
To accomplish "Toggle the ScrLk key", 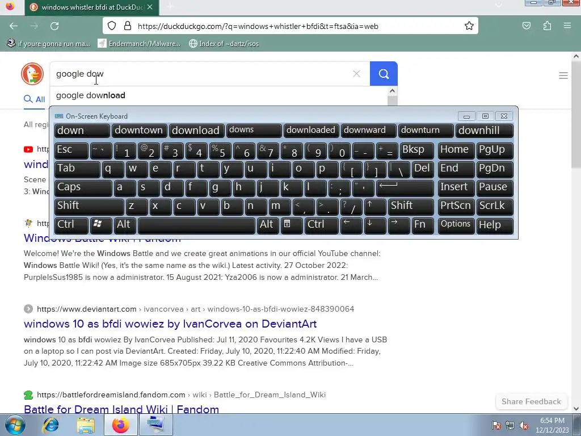I will pos(495,207).
